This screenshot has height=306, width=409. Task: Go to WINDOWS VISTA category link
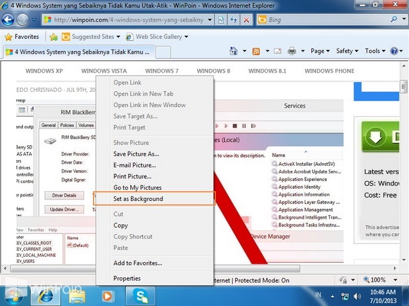coord(104,71)
